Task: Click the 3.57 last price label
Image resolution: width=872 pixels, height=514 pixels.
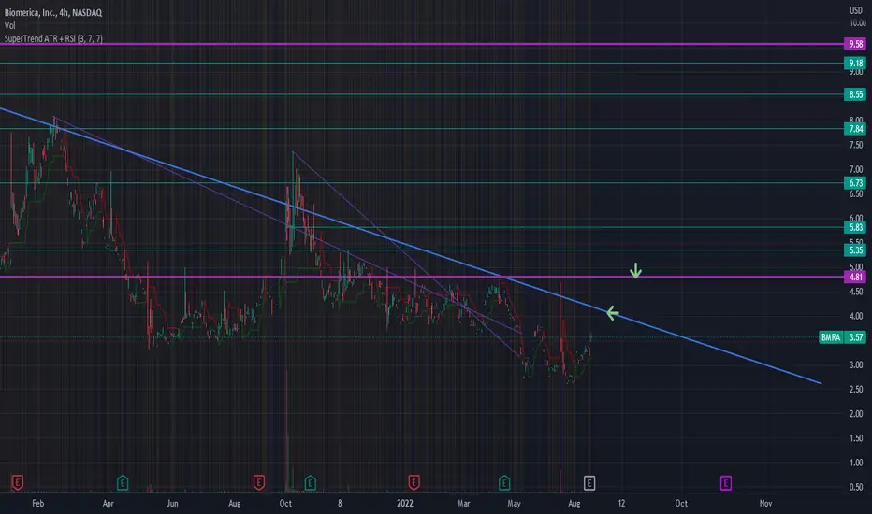Action: point(855,337)
